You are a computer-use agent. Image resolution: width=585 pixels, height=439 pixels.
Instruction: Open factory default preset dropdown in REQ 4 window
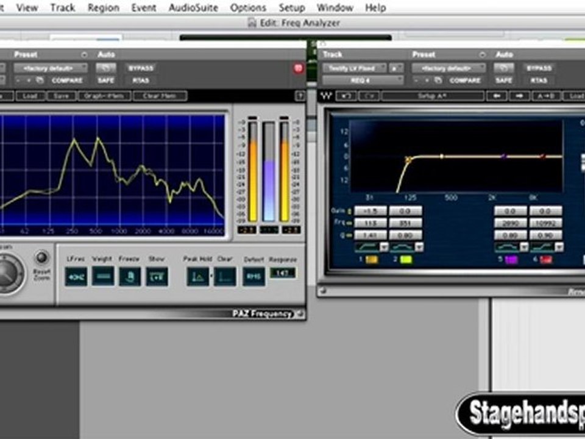coord(449,68)
